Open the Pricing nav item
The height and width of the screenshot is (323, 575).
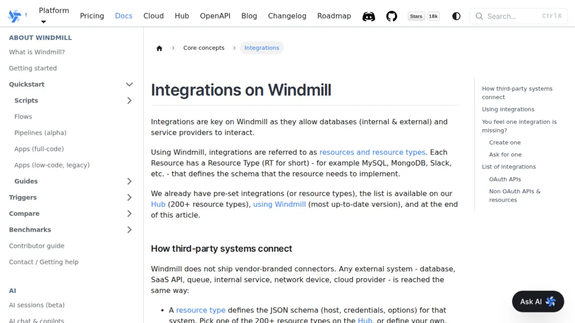point(92,16)
